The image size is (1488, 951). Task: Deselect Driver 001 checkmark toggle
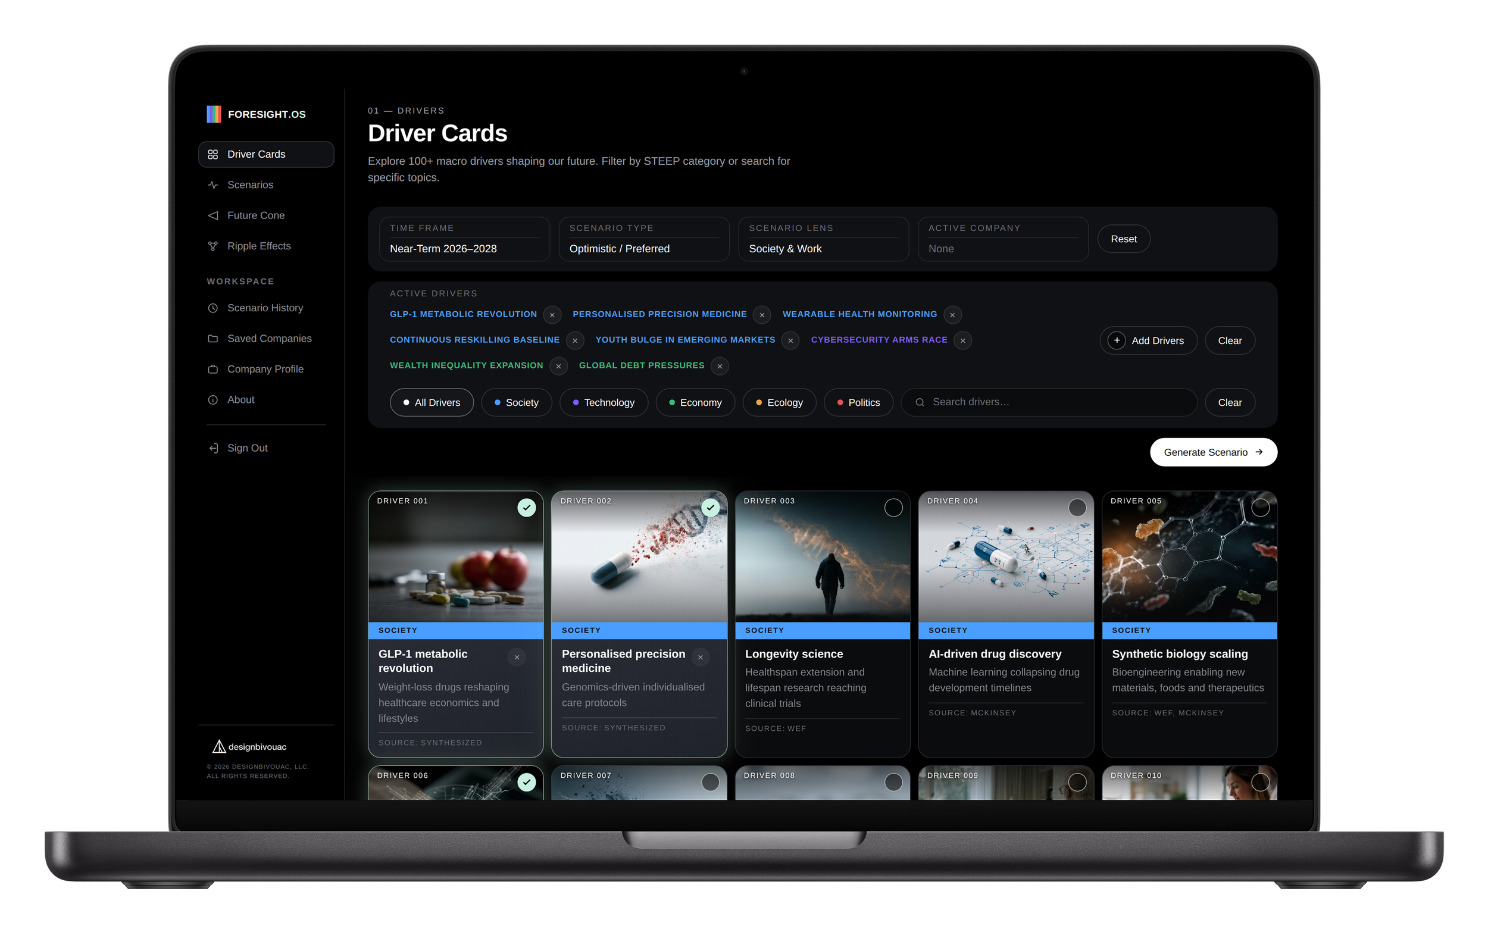coord(527,508)
